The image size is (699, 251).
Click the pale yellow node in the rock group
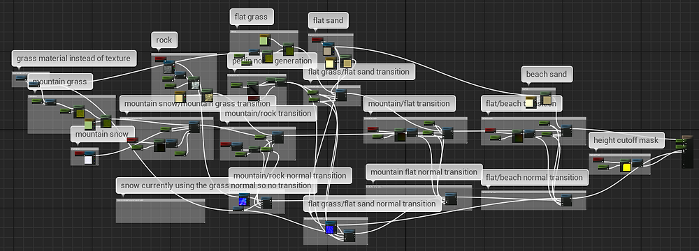(x=180, y=97)
